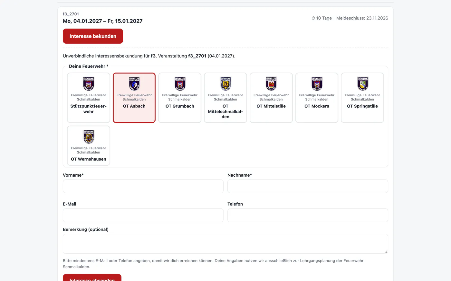Submit with Interesse absenden button
This screenshot has height=281, width=451.
coord(92,278)
